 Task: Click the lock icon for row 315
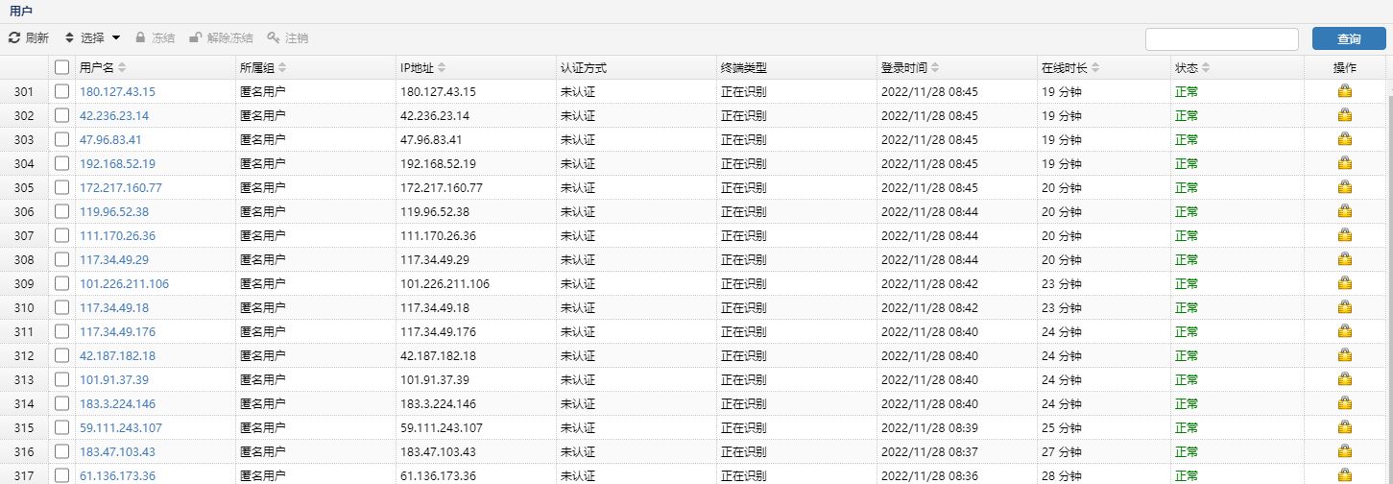coord(1345,427)
